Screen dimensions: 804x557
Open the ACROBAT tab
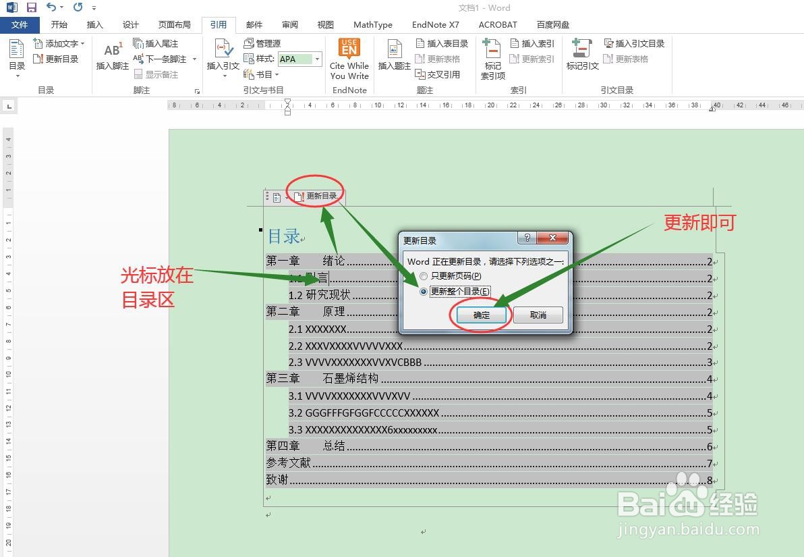tap(498, 24)
